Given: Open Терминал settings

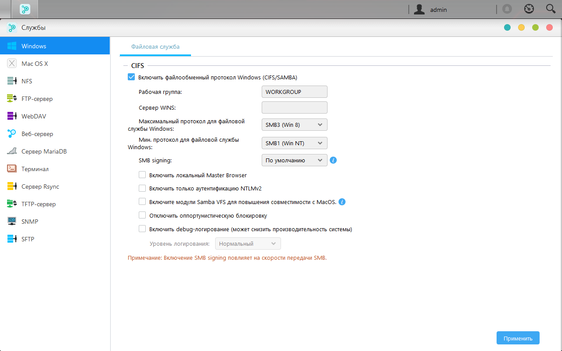Looking at the screenshot, I should [55, 169].
